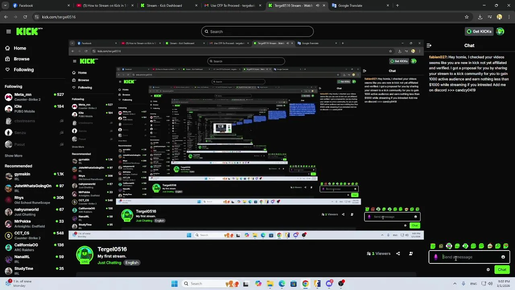Open CCT_CS Counter-Strike 2 channel

coord(34,235)
